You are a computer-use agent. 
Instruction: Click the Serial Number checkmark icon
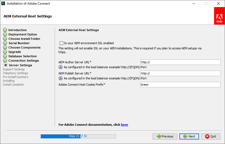click(5, 43)
